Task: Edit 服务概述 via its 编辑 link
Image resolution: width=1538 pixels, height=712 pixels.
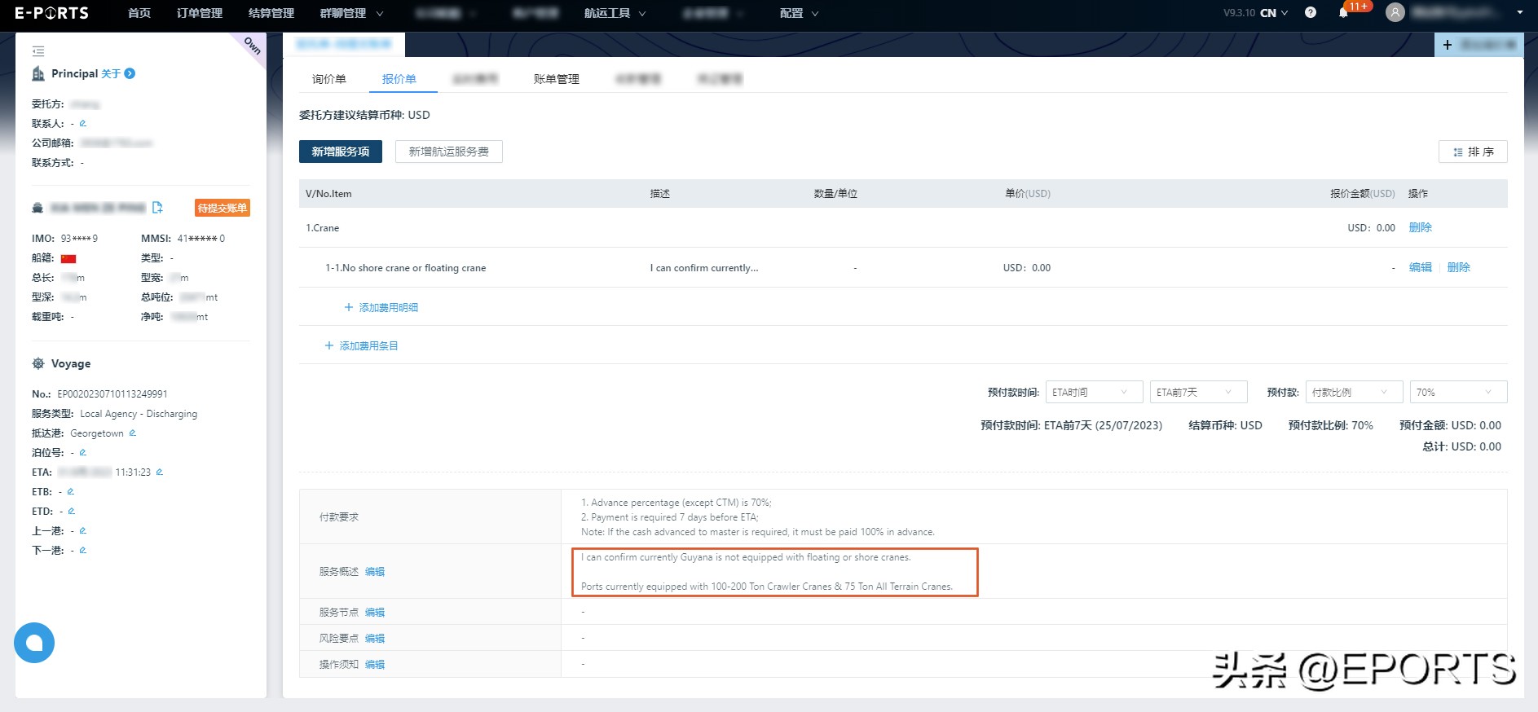Action: [375, 572]
